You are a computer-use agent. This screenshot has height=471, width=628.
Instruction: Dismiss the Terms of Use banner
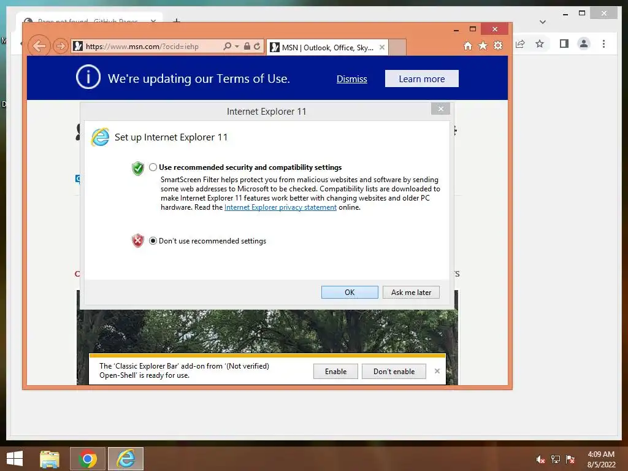(x=351, y=79)
